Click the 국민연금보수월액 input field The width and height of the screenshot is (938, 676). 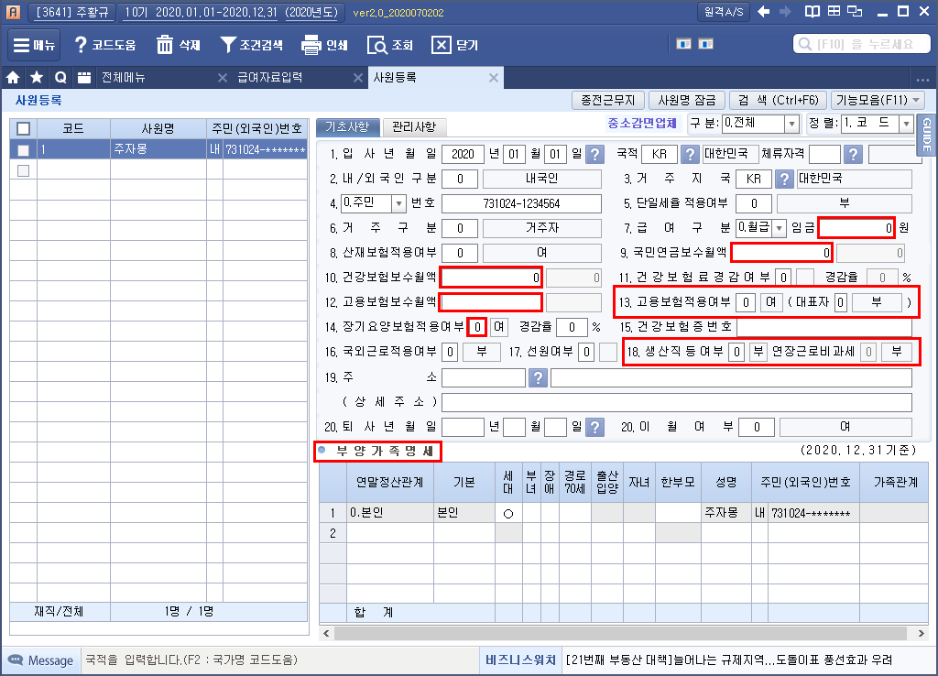tap(781, 253)
